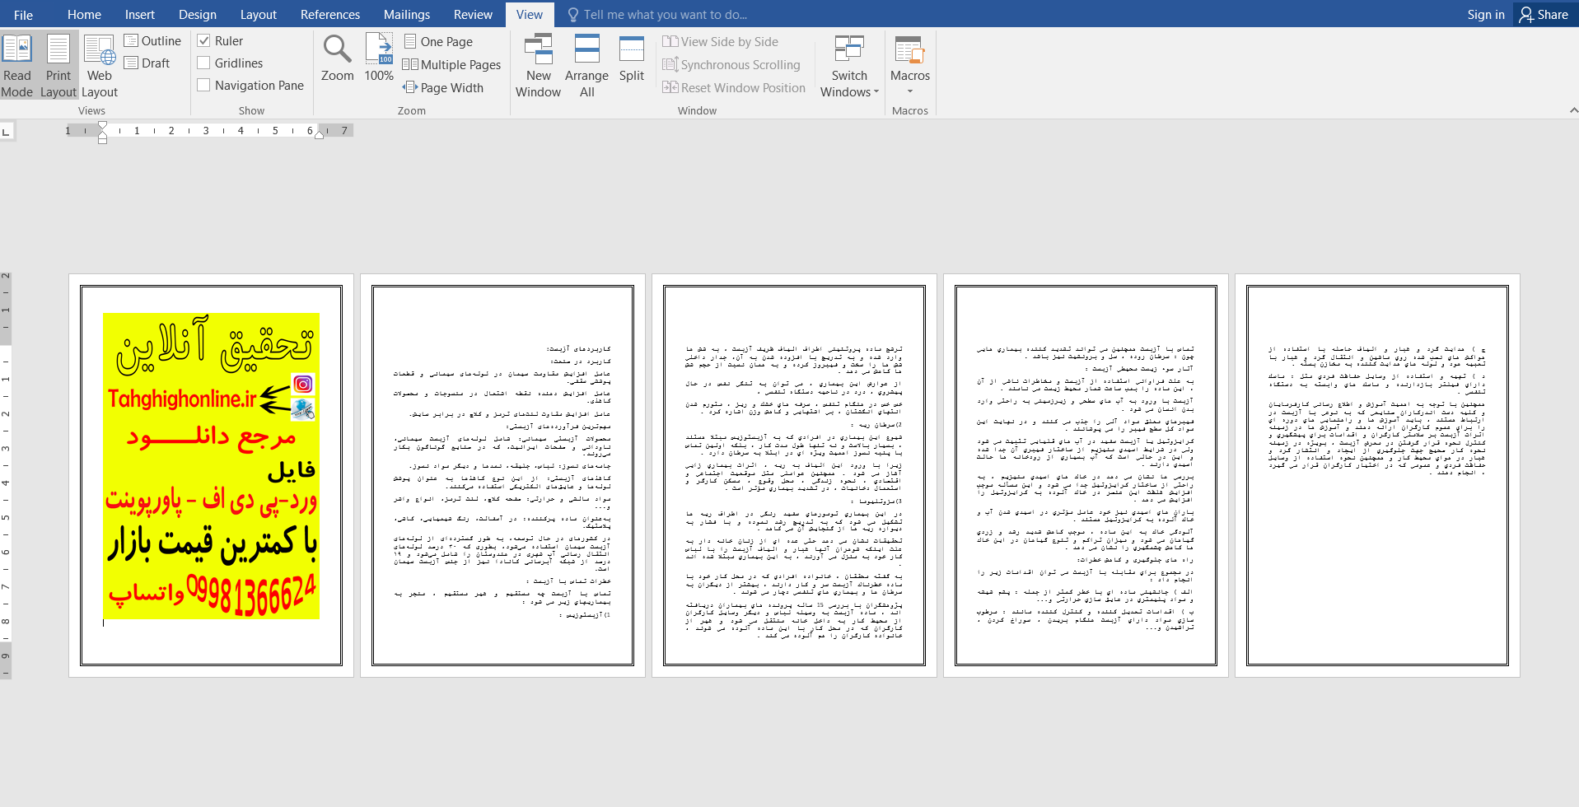The height and width of the screenshot is (807, 1579).
Task: Enable the Gridlines checkbox
Action: (x=203, y=63)
